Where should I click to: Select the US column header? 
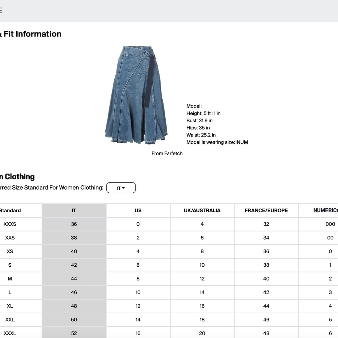(138, 210)
